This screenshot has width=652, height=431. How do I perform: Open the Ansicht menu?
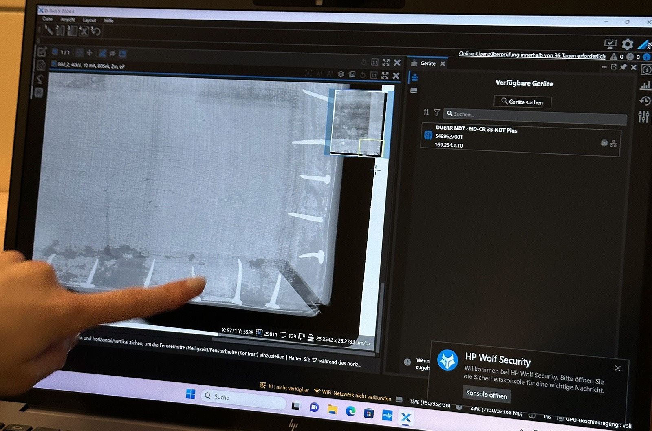pyautogui.click(x=68, y=20)
